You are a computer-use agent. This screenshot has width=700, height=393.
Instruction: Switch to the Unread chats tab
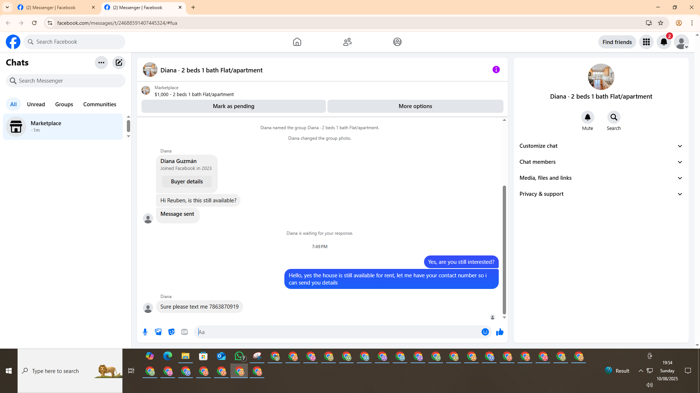pyautogui.click(x=36, y=104)
